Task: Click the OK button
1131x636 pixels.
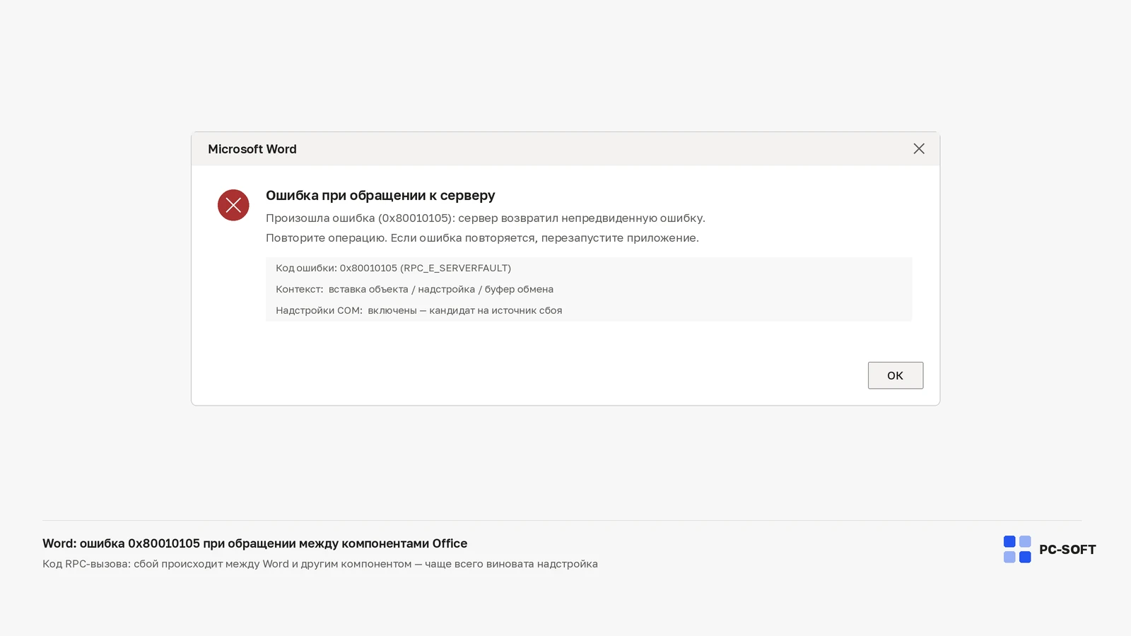Action: (895, 375)
